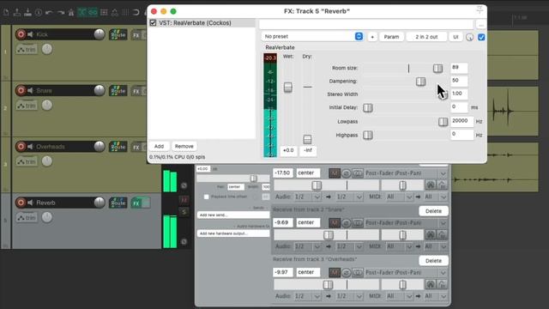Click the Param button in ReaVerbate
Image resolution: width=549 pixels, height=309 pixels.
point(391,36)
